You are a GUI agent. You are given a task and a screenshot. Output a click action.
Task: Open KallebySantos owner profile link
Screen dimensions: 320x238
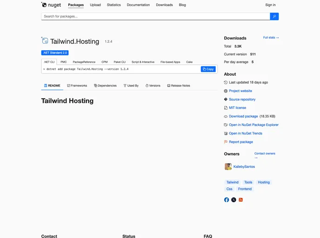click(x=244, y=166)
